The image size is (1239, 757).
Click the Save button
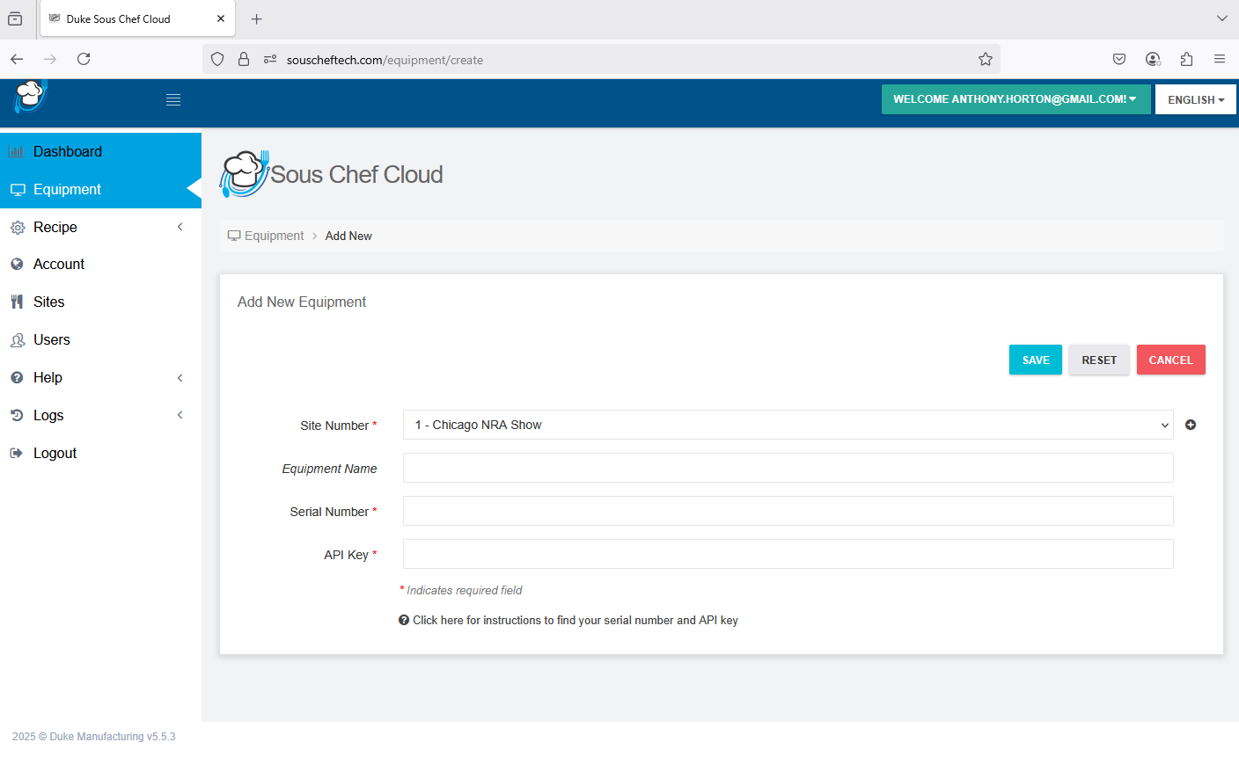1036,360
